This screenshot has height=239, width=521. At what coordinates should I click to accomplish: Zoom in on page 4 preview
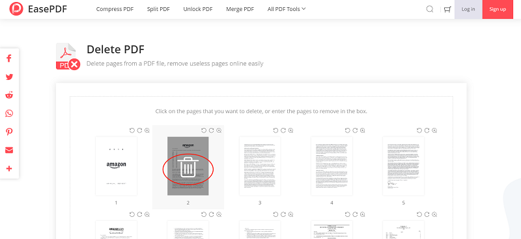[363, 131]
